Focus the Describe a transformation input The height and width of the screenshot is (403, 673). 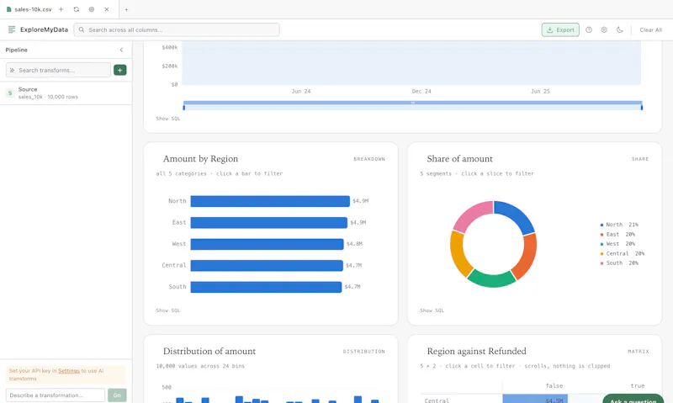(56, 395)
